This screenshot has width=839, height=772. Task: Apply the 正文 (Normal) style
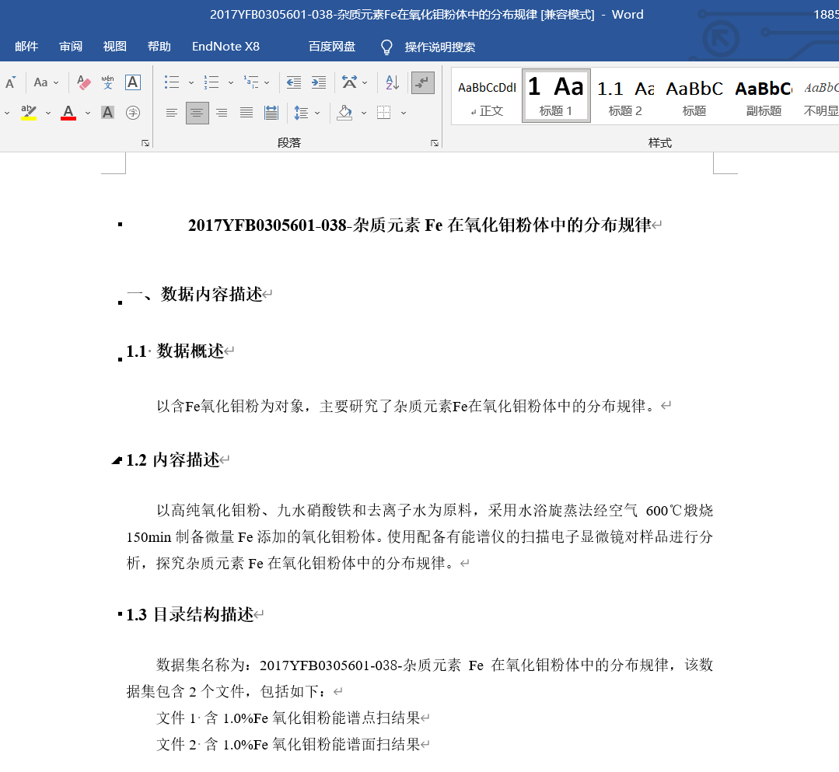(x=487, y=96)
